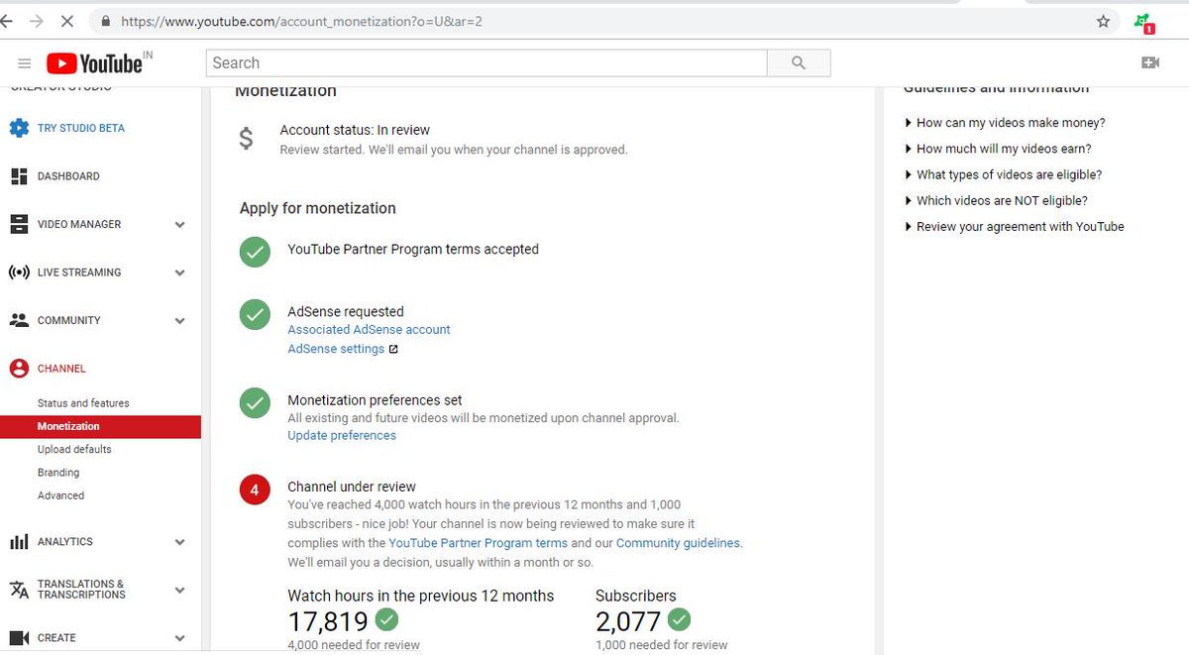
Task: Click the external link icon beside AdSense settings
Action: click(393, 349)
